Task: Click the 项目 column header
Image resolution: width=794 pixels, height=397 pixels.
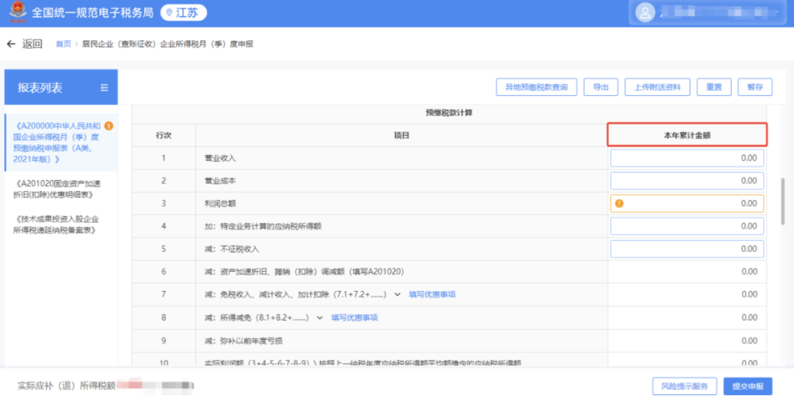Action: [x=401, y=135]
